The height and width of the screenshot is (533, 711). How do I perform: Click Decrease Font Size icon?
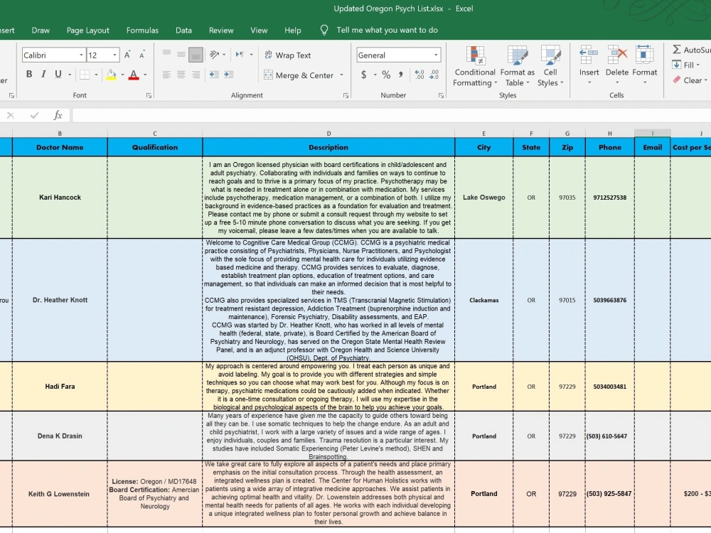pos(142,55)
